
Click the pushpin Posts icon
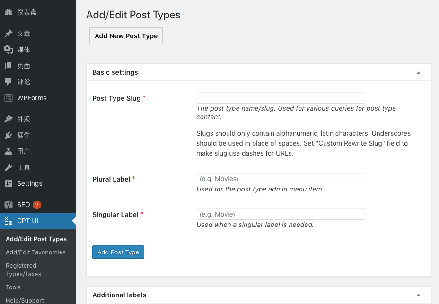coord(9,33)
